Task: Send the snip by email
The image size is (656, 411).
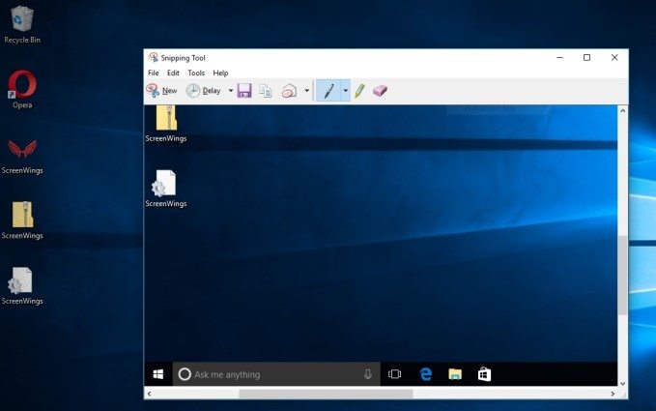Action: tap(289, 91)
